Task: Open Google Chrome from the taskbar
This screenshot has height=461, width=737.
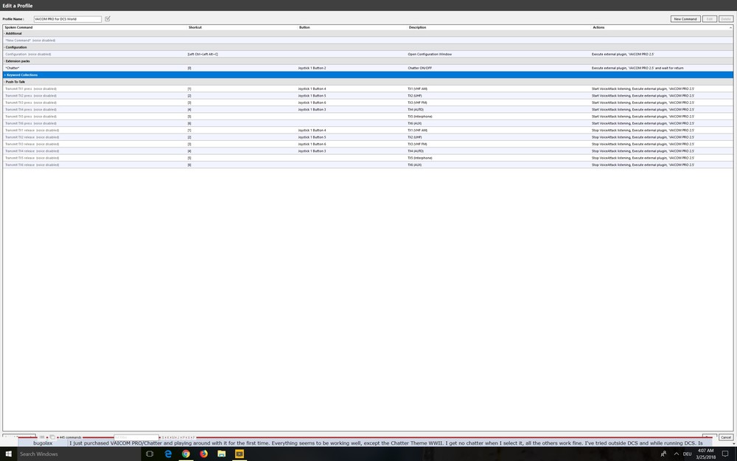Action: [x=186, y=454]
